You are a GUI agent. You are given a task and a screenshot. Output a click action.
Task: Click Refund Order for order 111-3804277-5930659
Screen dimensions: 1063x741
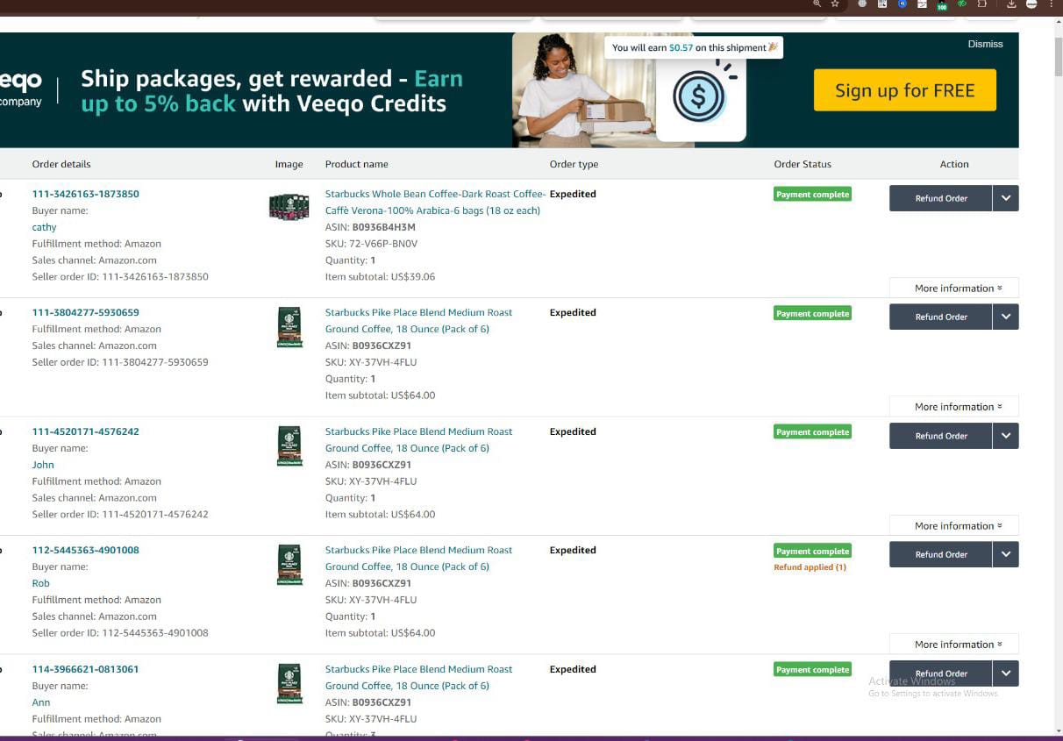tap(940, 317)
